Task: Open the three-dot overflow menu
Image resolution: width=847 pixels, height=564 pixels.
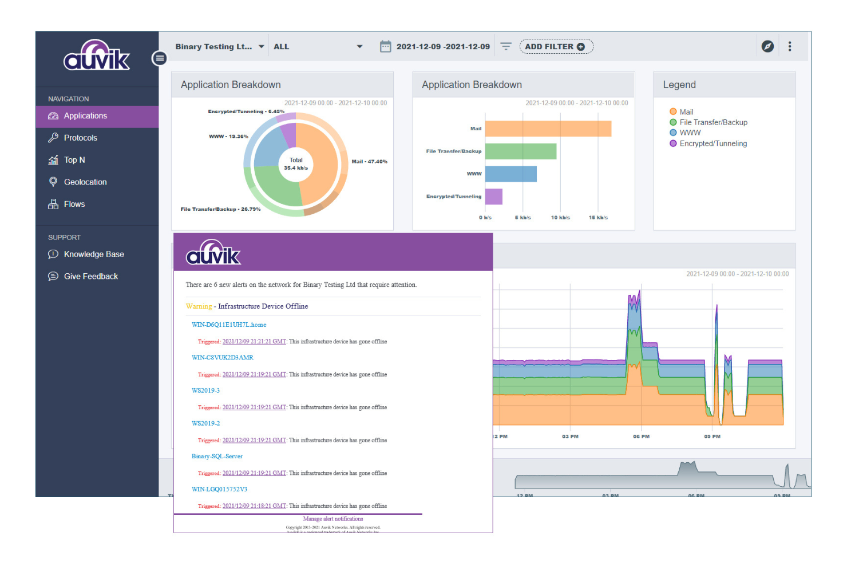Action: click(x=790, y=46)
